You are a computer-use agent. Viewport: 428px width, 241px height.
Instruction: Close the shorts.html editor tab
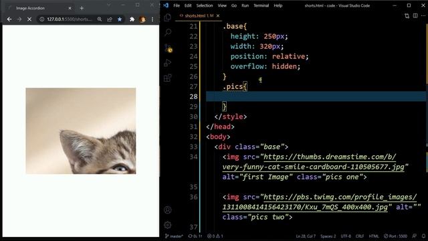pos(218,16)
